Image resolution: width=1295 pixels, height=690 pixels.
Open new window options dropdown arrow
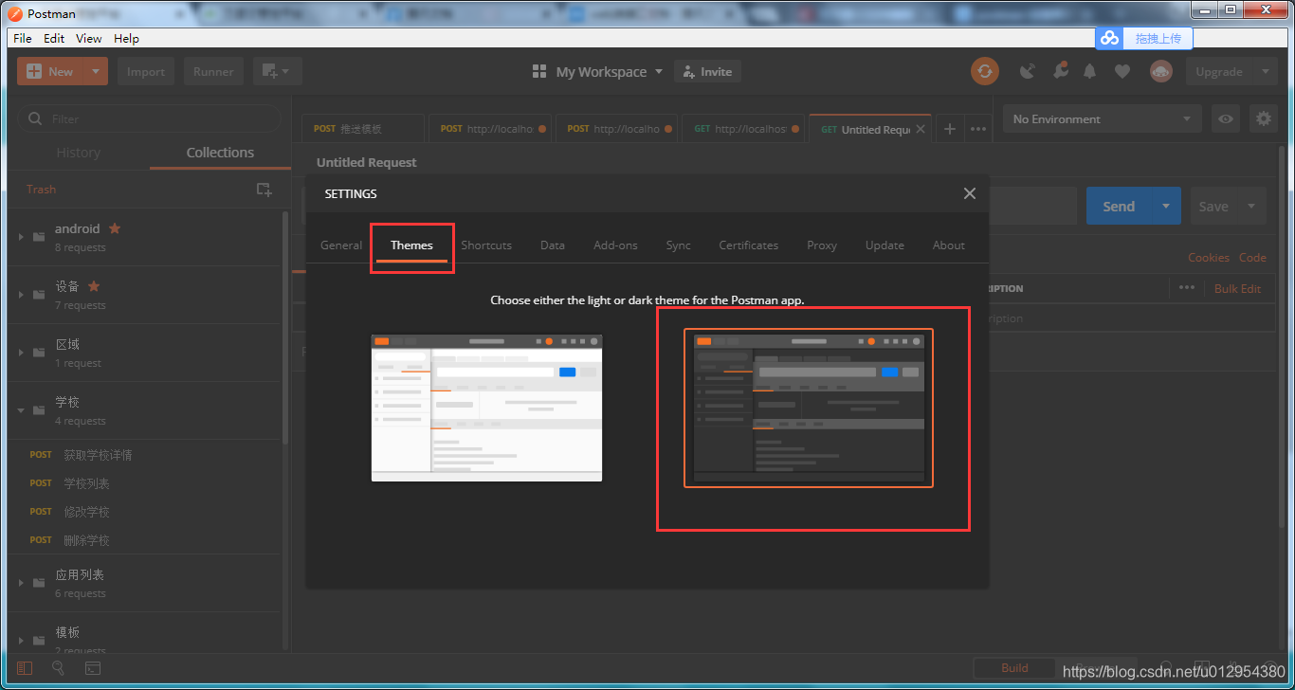tap(286, 71)
